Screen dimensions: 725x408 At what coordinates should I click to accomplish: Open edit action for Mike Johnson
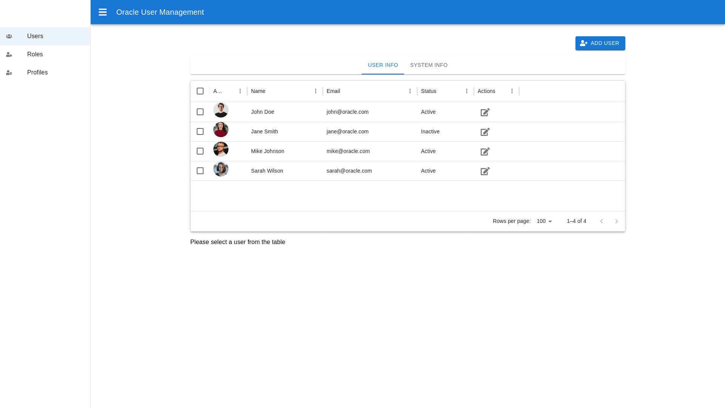(485, 151)
